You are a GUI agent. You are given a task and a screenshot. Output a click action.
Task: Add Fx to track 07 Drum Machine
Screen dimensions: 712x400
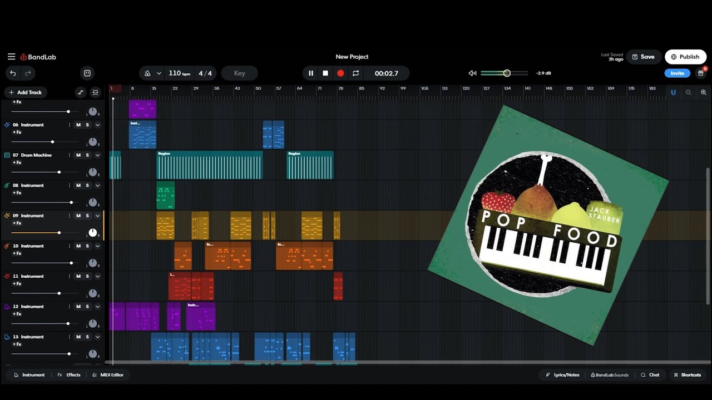17,163
